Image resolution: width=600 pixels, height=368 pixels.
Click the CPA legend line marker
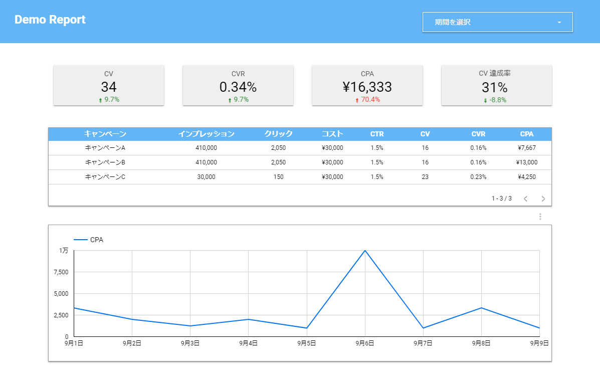(81, 240)
